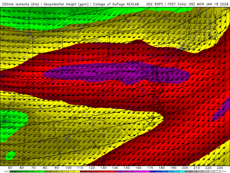Click the 80 label on the color scale
The height and width of the screenshot is (173, 230).
[x=45, y=168]
